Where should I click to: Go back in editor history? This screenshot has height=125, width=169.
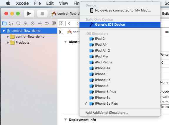tap(69, 23)
